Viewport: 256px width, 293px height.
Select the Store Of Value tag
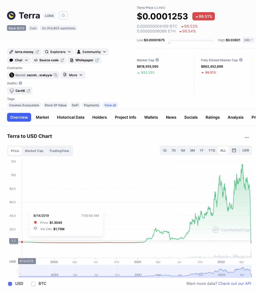[55, 105]
